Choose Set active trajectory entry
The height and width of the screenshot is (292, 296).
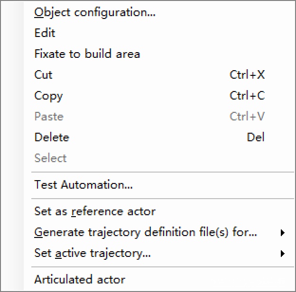92,253
